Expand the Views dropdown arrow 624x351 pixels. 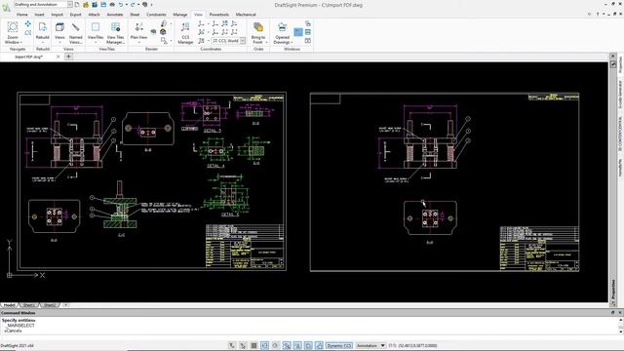click(x=59, y=42)
